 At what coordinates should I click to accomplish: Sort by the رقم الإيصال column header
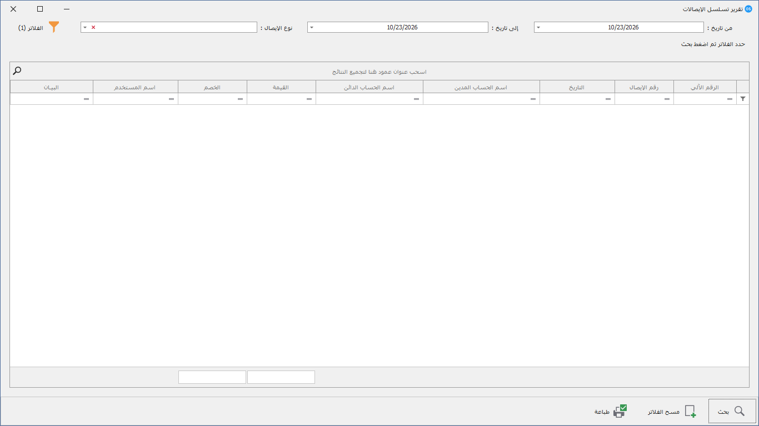coord(644,87)
